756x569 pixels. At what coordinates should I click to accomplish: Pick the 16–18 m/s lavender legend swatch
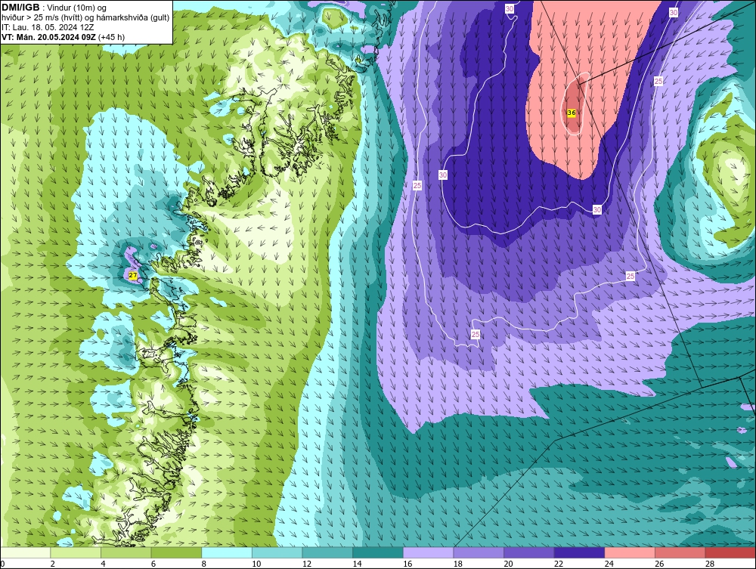click(428, 552)
